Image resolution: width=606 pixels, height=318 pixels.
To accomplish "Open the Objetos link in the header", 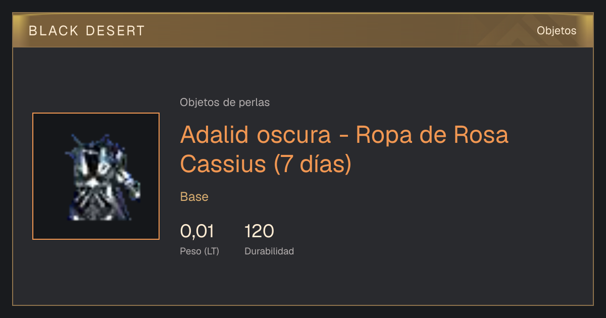I will [557, 31].
